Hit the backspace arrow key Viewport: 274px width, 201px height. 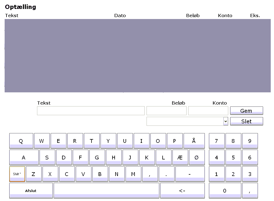182,191
